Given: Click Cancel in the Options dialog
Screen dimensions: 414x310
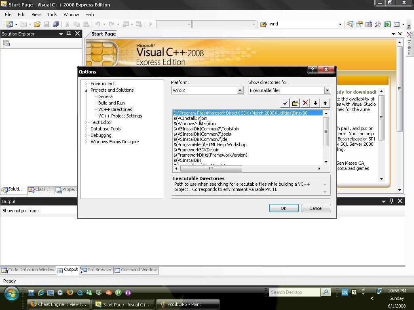Looking at the screenshot, I should pos(316,208).
